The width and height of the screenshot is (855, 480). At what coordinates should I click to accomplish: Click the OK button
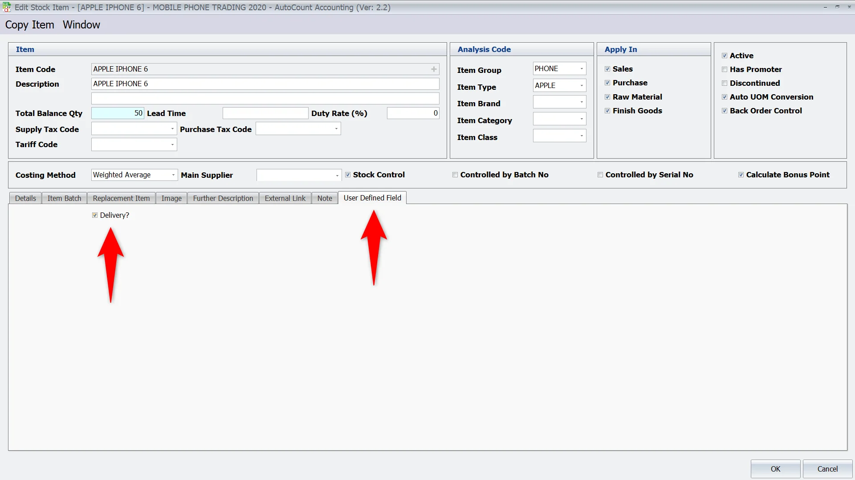[775, 469]
